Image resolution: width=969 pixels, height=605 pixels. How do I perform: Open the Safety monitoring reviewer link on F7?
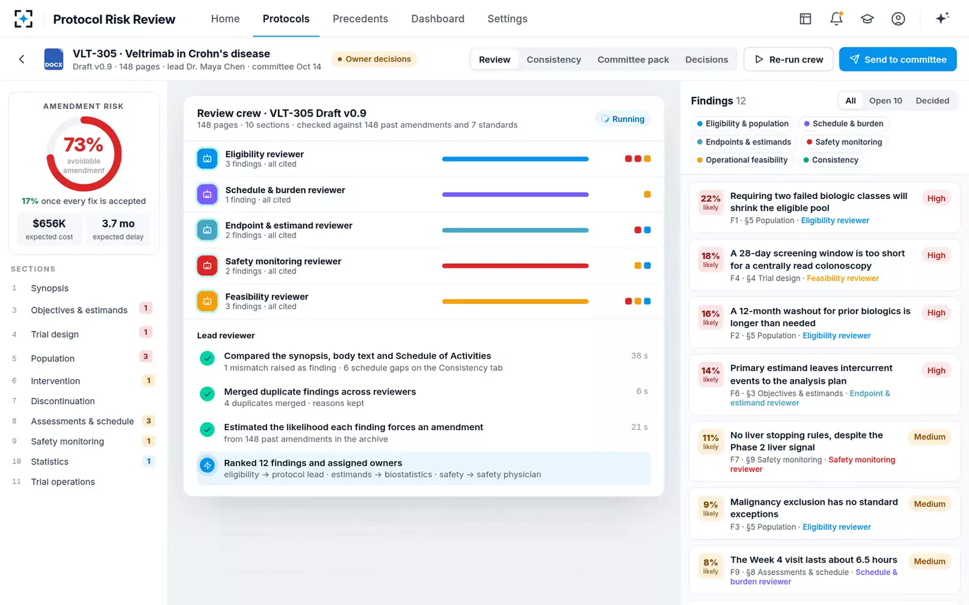813,465
